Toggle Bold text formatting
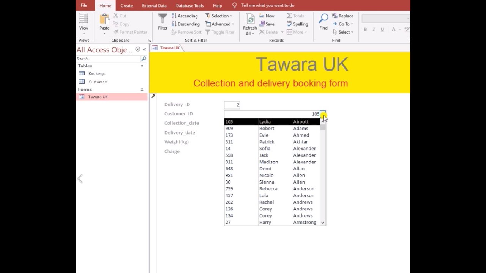This screenshot has height=273, width=486. (365, 29)
